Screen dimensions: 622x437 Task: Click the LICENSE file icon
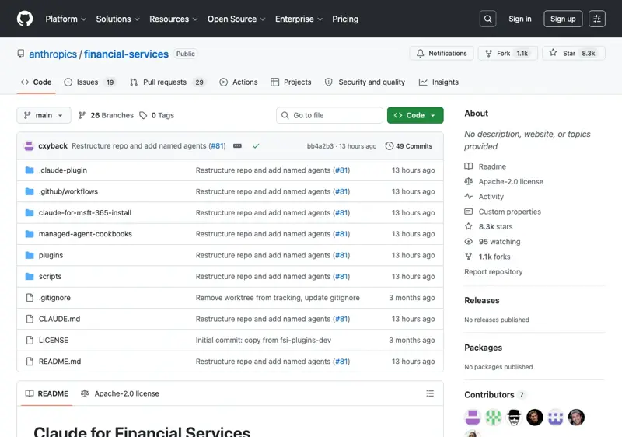(30, 341)
